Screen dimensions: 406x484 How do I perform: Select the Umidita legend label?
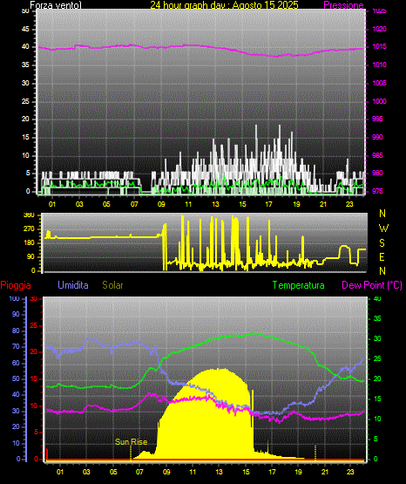73,285
